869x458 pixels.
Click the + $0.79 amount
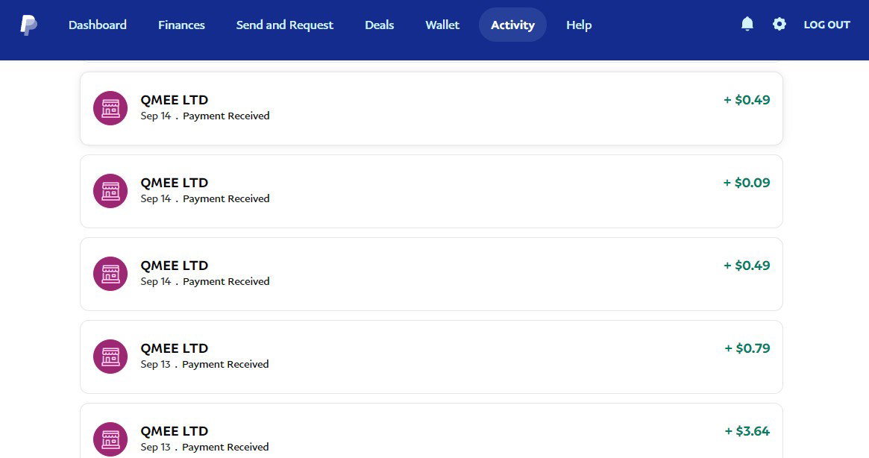point(747,348)
